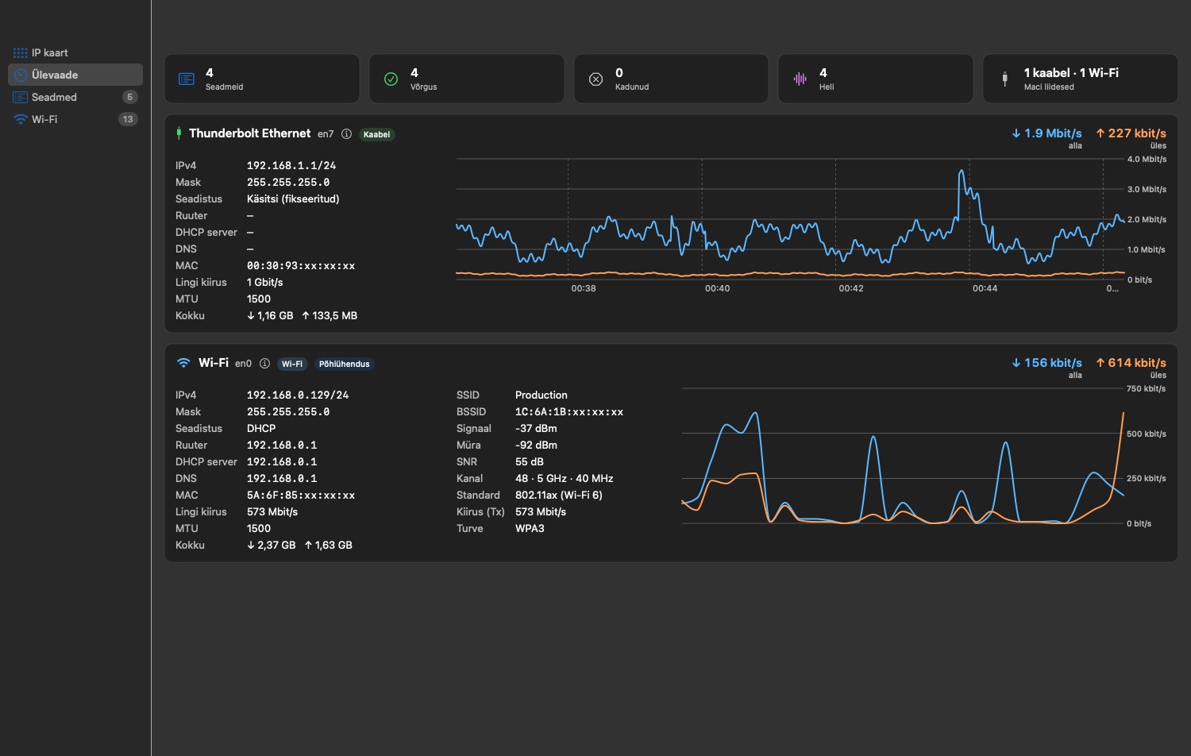Click the Seadmeid card icon
Image resolution: width=1191 pixels, height=756 pixels.
187,79
